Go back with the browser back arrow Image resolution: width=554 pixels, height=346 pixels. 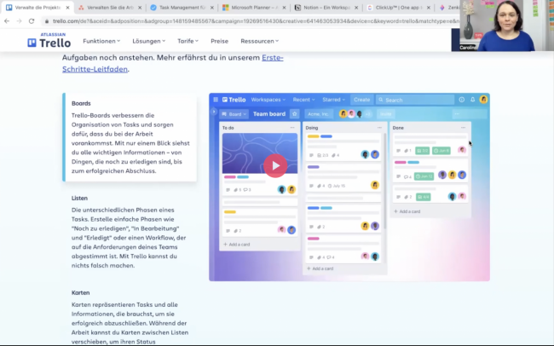click(7, 21)
